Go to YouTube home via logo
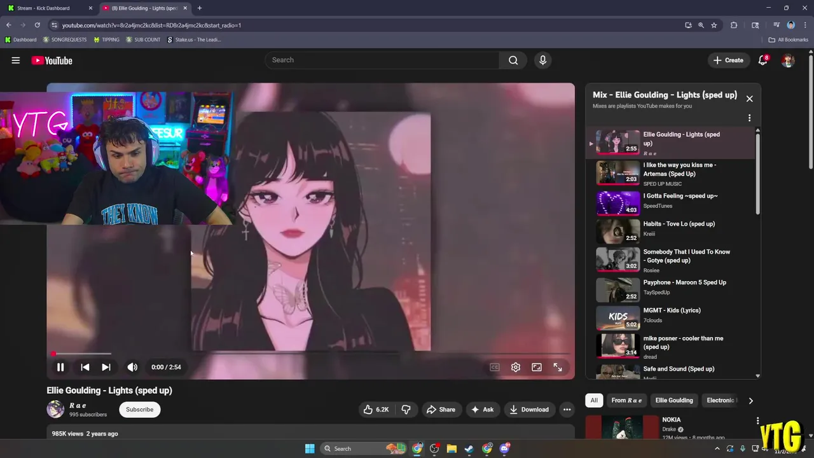Viewport: 814px width, 458px height. coord(52,60)
